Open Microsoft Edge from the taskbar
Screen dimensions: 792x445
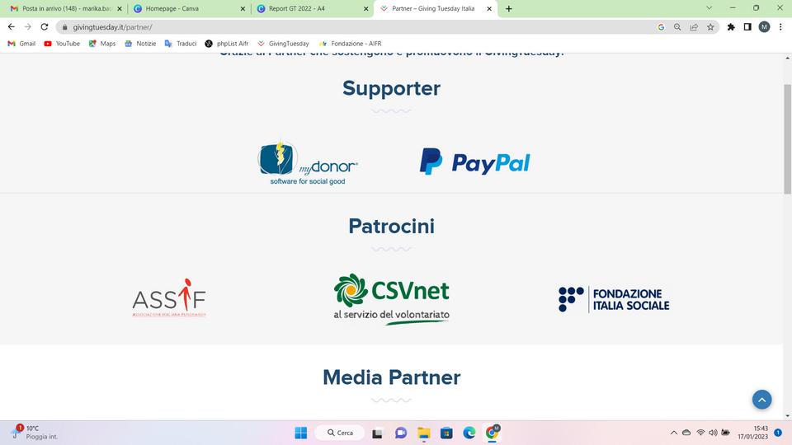click(x=469, y=433)
